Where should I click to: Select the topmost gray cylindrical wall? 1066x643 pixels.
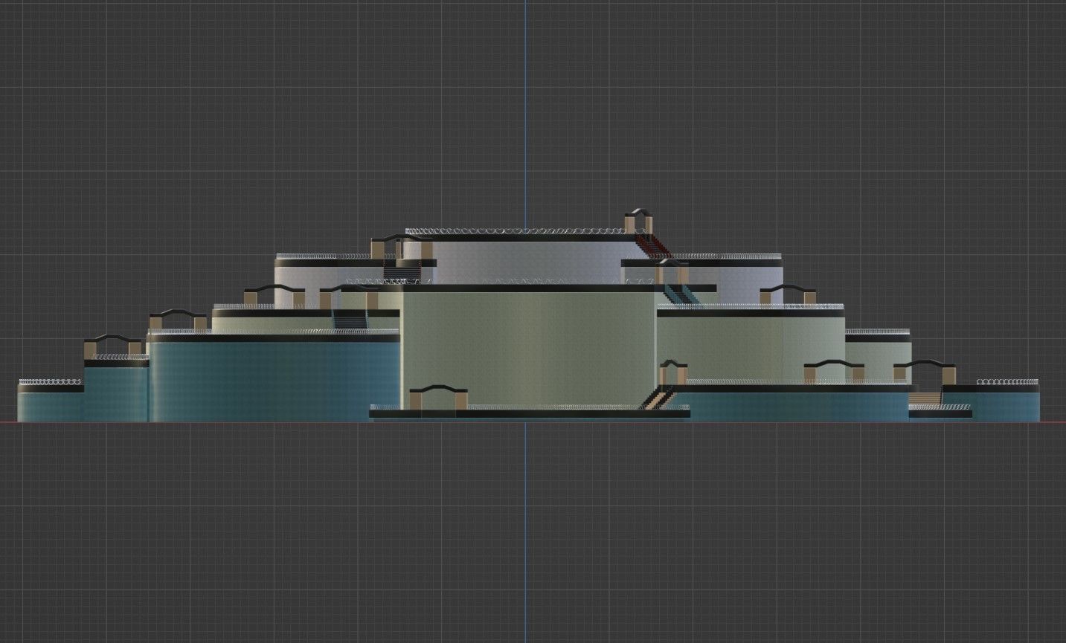pos(525,262)
